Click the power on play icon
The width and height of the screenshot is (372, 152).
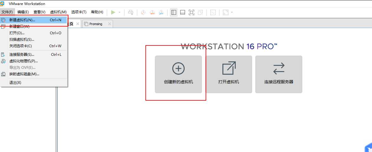(113, 12)
